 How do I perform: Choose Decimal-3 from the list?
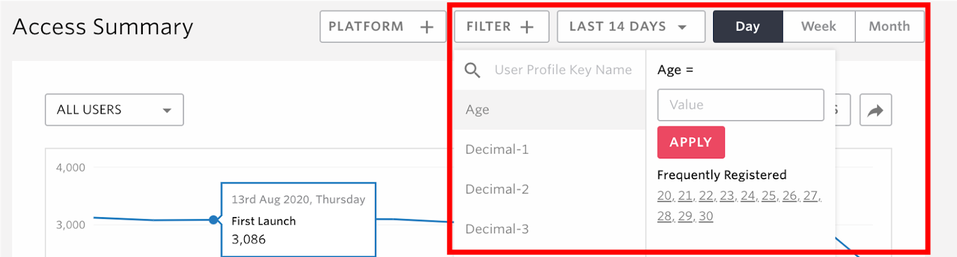point(549,229)
